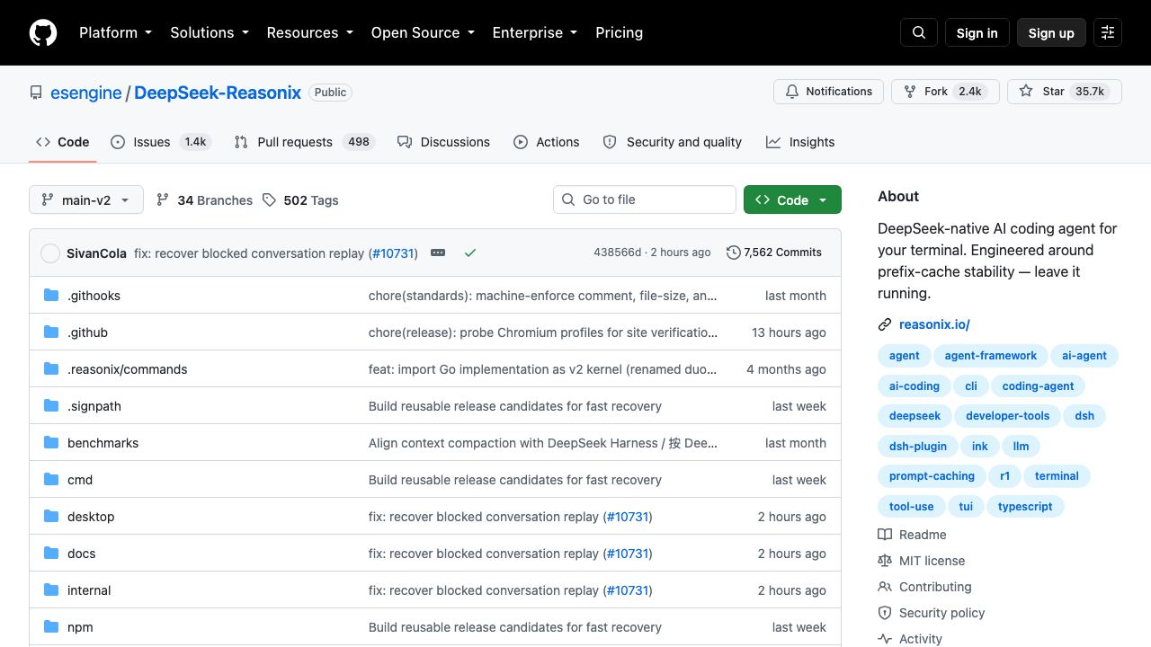Click the typescript topic tag
The width and height of the screenshot is (1151, 647).
1025,507
